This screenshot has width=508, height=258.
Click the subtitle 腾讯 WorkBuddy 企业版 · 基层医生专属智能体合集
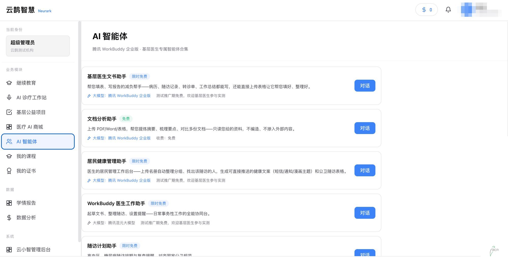140,49
